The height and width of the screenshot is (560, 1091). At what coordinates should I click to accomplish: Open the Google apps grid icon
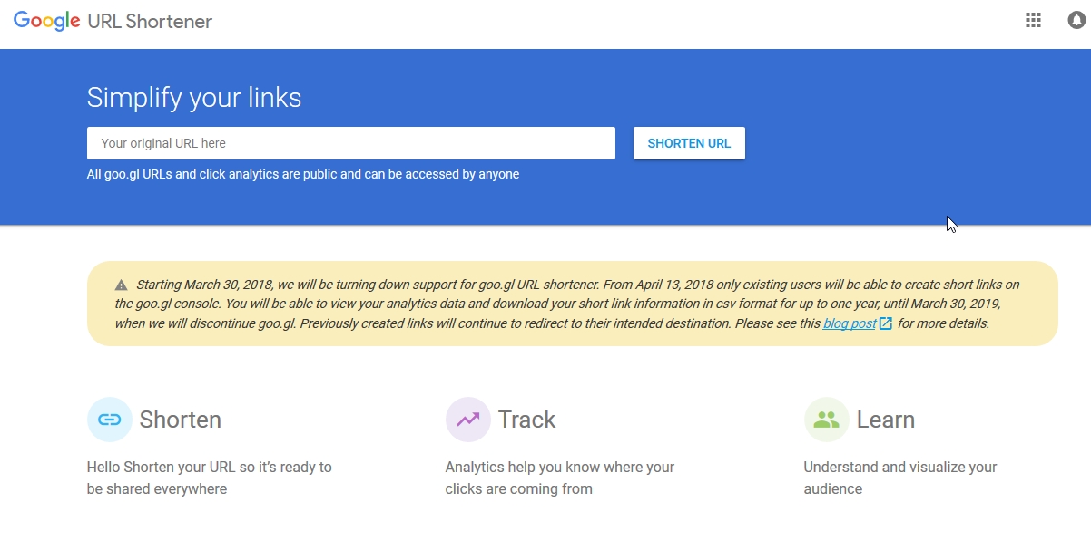point(1033,20)
